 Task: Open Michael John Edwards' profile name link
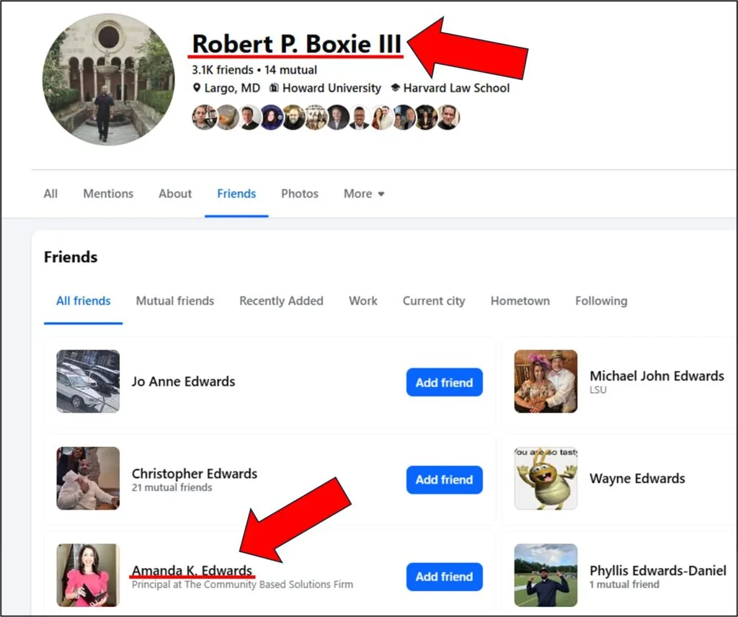tap(657, 376)
